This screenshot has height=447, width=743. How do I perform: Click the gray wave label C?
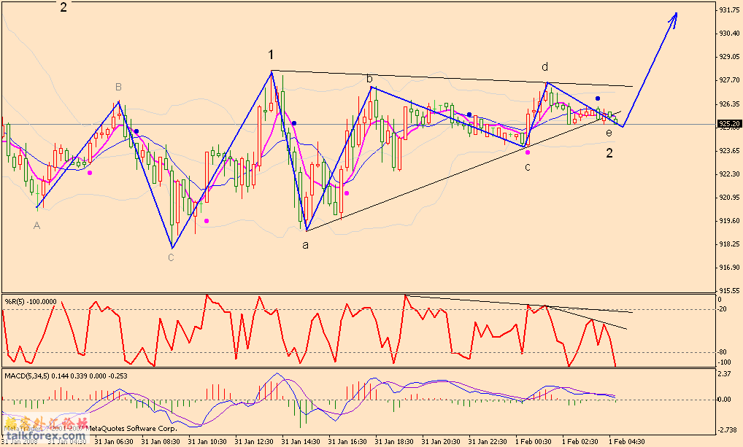point(171,257)
